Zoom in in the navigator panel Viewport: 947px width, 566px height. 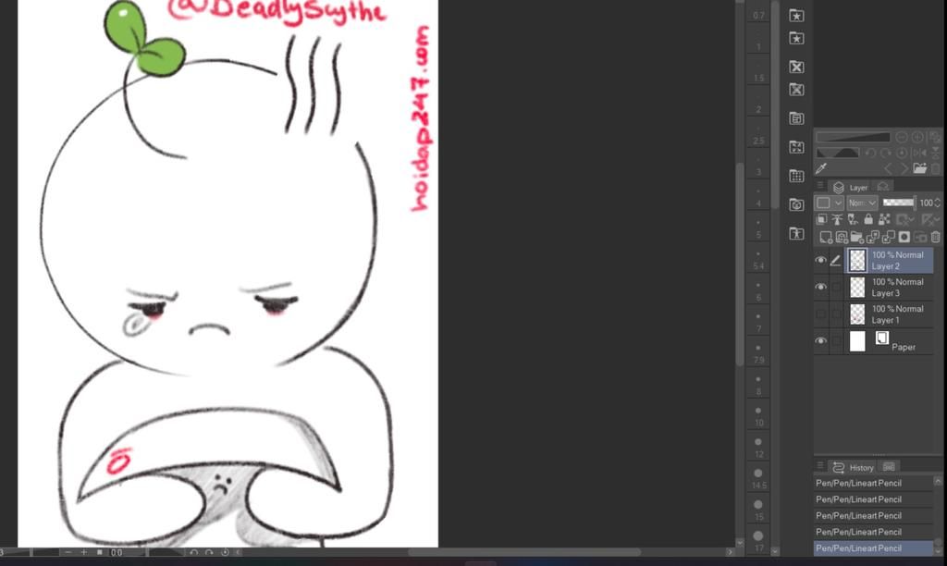pos(917,137)
